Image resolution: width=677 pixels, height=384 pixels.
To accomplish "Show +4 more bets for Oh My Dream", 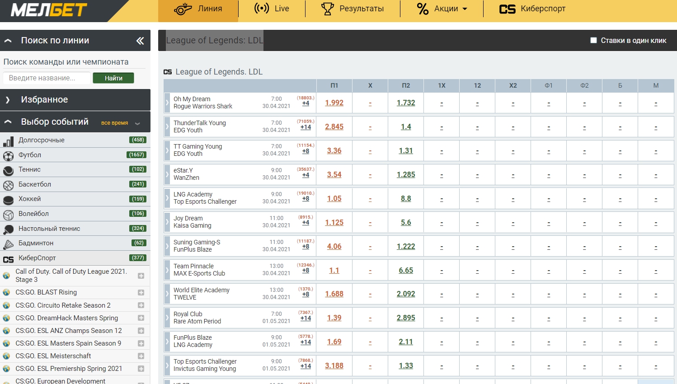I will click(x=306, y=103).
